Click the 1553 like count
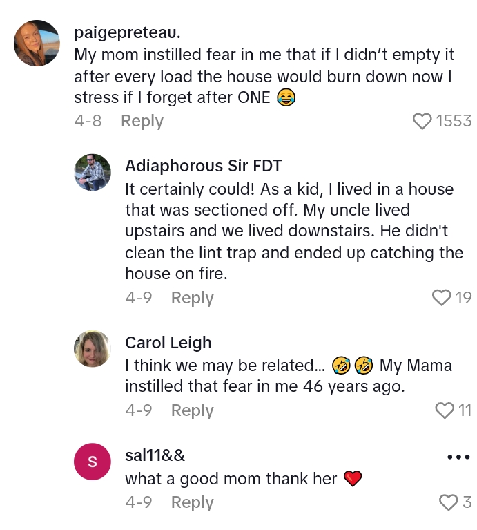This screenshot has width=477, height=530. point(454,122)
